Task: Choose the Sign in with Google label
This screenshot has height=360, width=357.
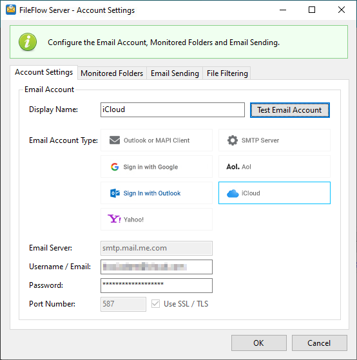Action: tap(151, 167)
